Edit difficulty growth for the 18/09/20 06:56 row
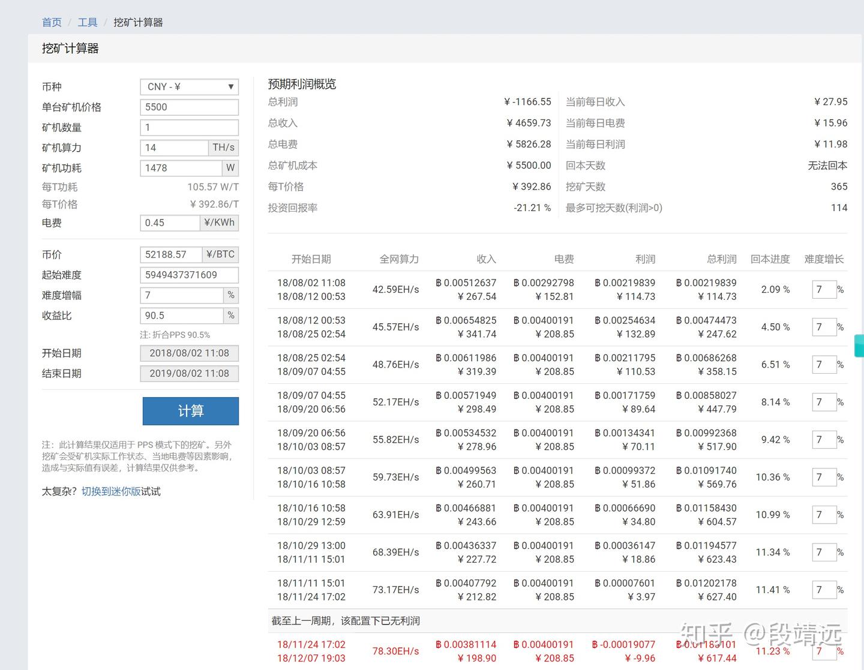 pos(824,440)
